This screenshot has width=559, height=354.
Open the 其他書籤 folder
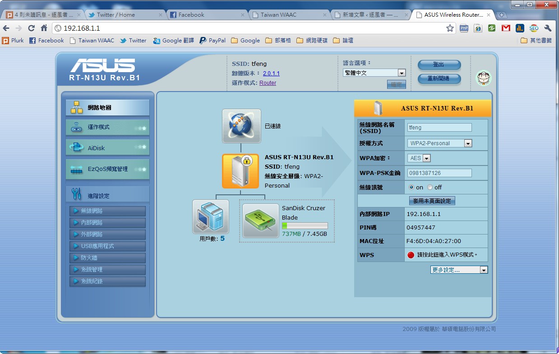point(536,40)
